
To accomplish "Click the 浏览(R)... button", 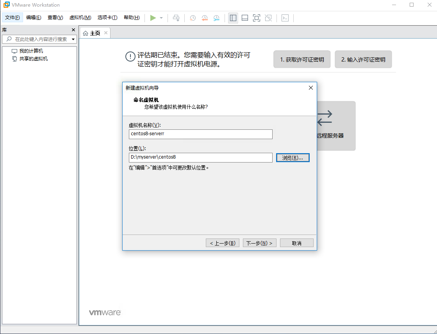I will 293,158.
